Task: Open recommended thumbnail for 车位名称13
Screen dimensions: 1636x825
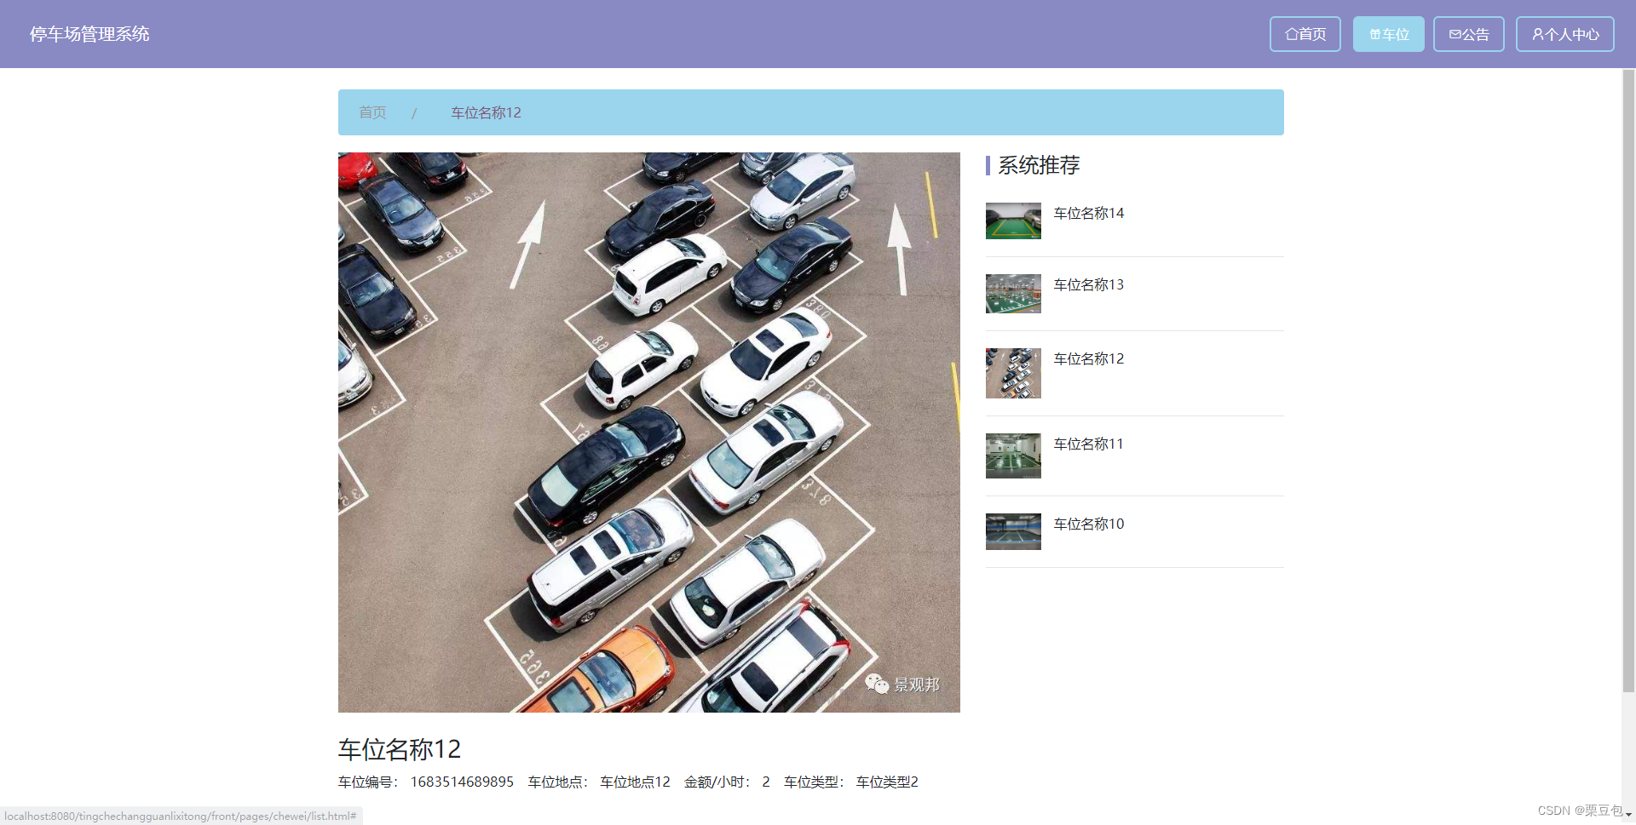Action: click(x=1013, y=294)
